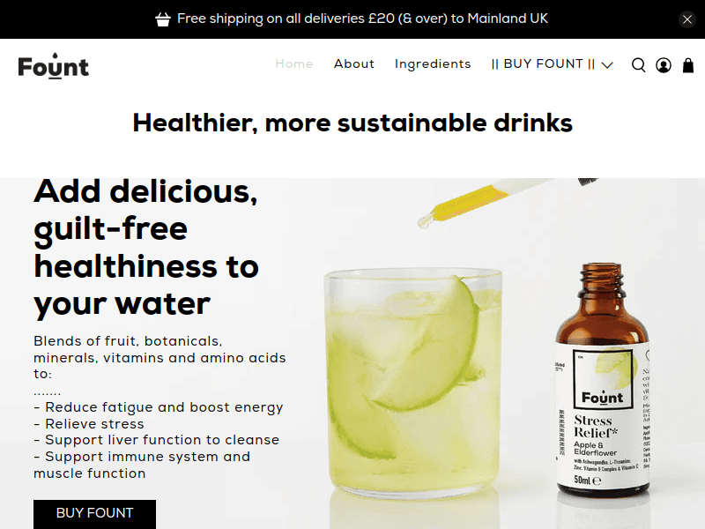
Task: Click the Stress Relief bottle image
Action: click(603, 381)
